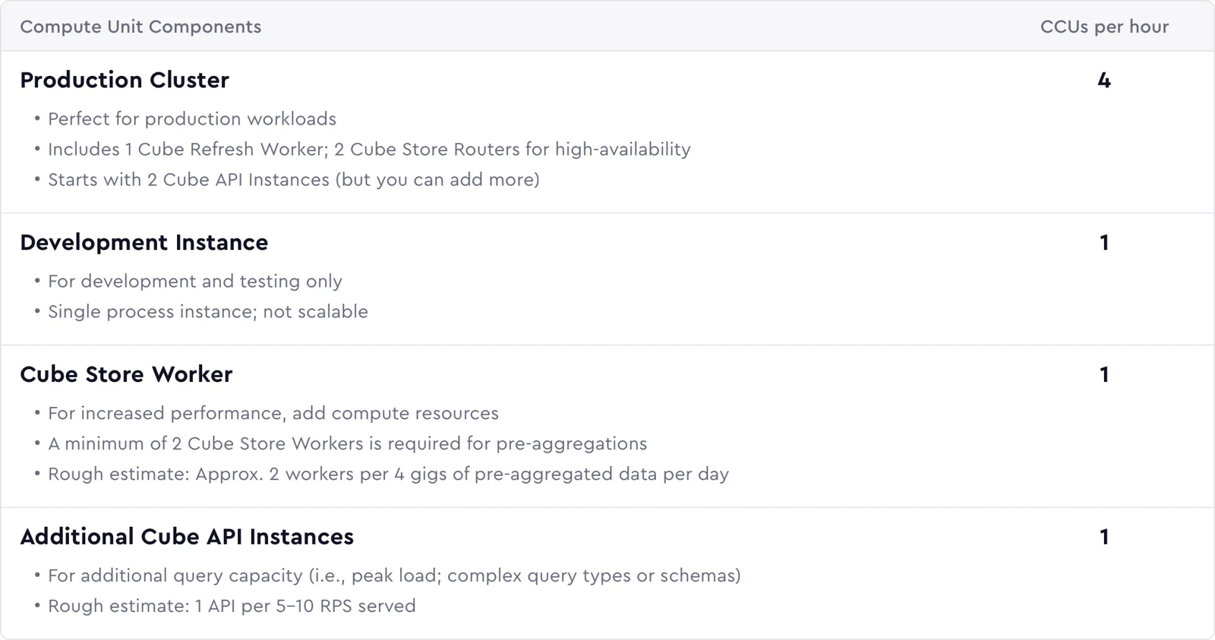Click the bullet about workers per 4 gigs
1215x640 pixels.
click(388, 474)
